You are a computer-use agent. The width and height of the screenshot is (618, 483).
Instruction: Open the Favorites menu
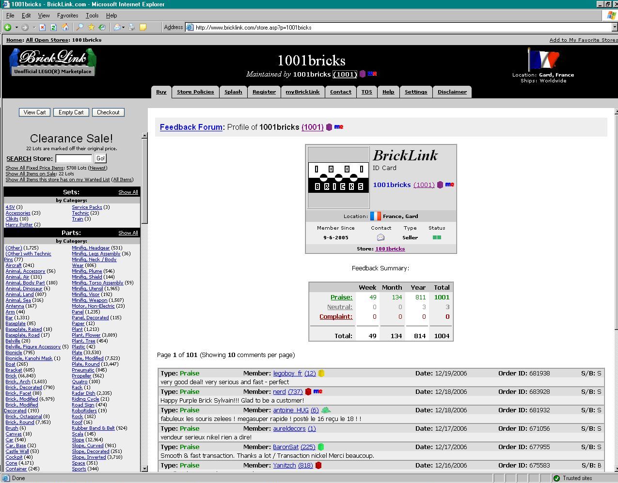click(68, 16)
